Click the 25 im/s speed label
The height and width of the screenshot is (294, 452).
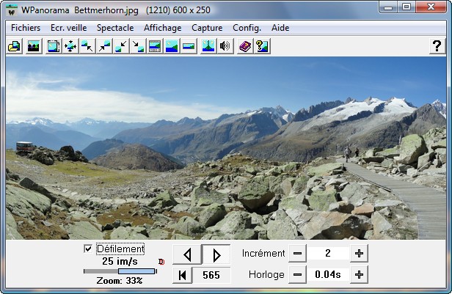120,262
